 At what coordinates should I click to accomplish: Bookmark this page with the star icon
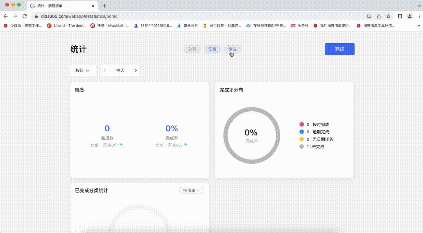(388, 16)
